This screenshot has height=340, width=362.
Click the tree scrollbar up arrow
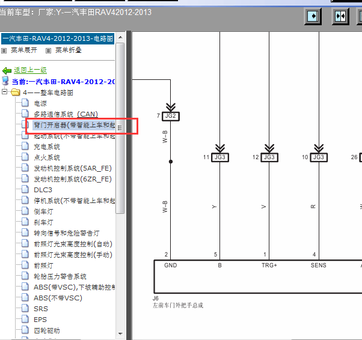point(120,37)
